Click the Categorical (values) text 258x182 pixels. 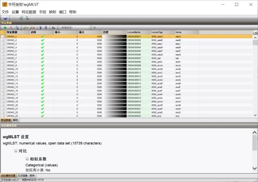coord(41,165)
